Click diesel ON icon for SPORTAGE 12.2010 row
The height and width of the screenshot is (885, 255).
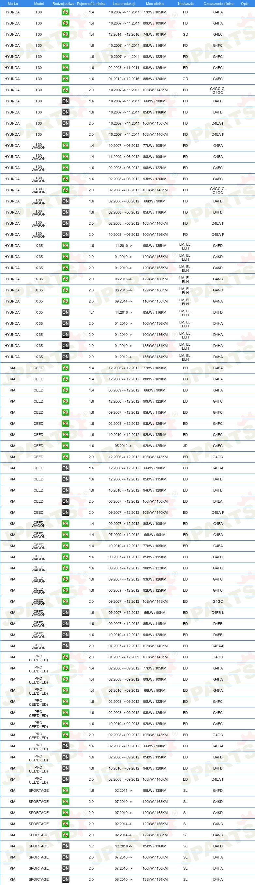pos(66,846)
